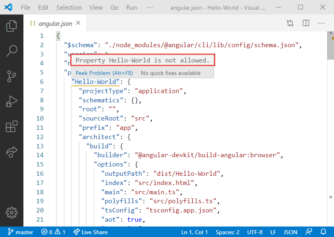
Task: Click the editor vertical scrollbar thumb
Action: pos(330,46)
